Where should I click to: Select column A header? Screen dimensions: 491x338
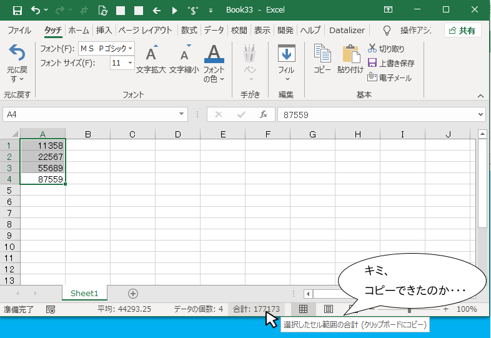tap(43, 134)
